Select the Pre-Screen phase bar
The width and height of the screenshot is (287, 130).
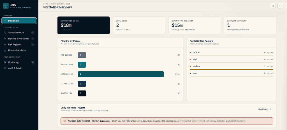(82, 55)
